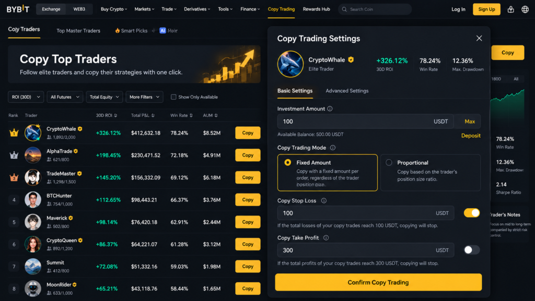Screen dimensions: 535x301
Task: Disable the Copy Stop Loss toggle
Action: coord(472,213)
